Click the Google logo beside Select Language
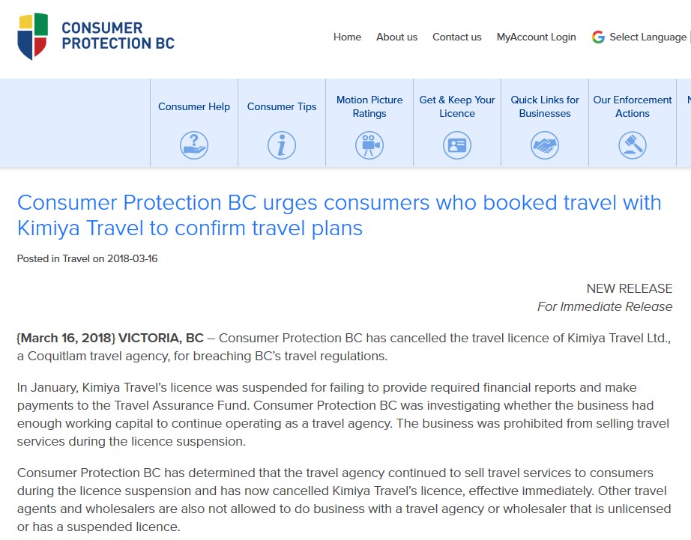691x540 pixels. pos(598,37)
